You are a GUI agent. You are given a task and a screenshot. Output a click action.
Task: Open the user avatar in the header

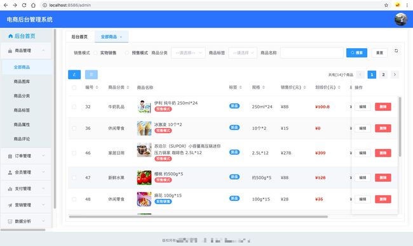(x=401, y=19)
